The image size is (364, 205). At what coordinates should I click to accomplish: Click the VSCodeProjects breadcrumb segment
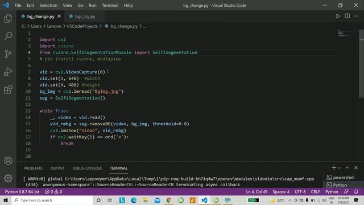pyautogui.click(x=82, y=26)
